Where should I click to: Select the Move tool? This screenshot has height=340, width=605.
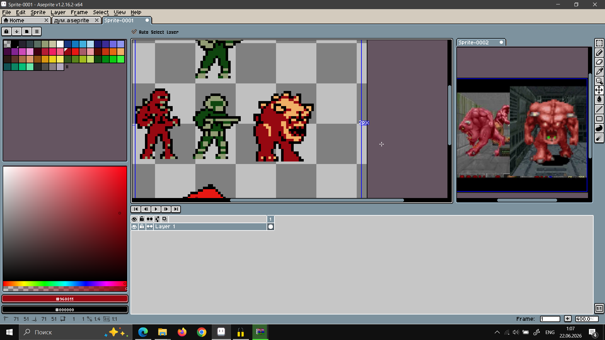click(x=599, y=90)
